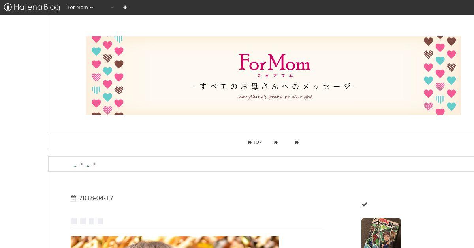Image resolution: width=474 pixels, height=248 pixels.
Task: Click the calendar icon beside the date
Action: click(x=73, y=198)
